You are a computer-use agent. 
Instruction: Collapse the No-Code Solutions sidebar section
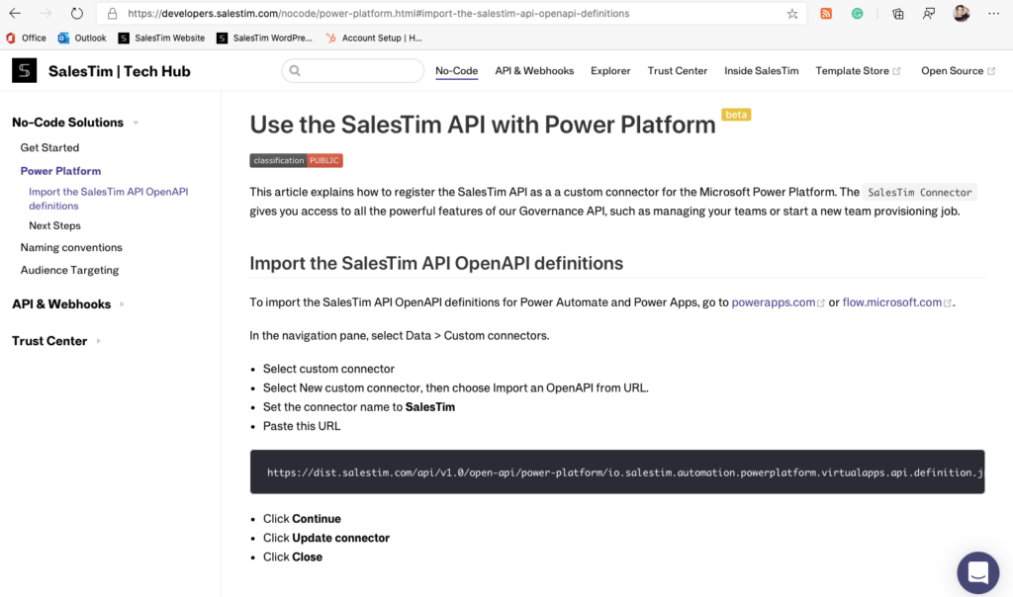coord(75,123)
